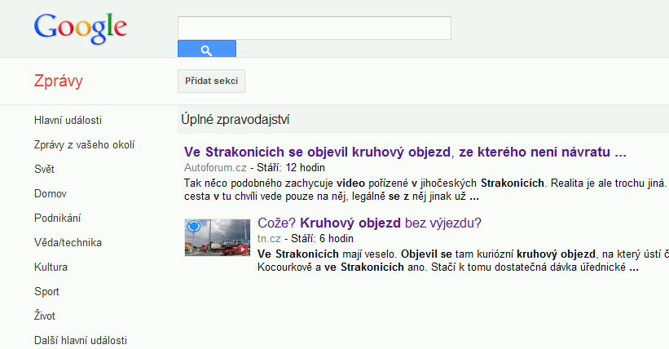Go to the Kultura section
This screenshot has height=349, width=669.
coord(51,267)
